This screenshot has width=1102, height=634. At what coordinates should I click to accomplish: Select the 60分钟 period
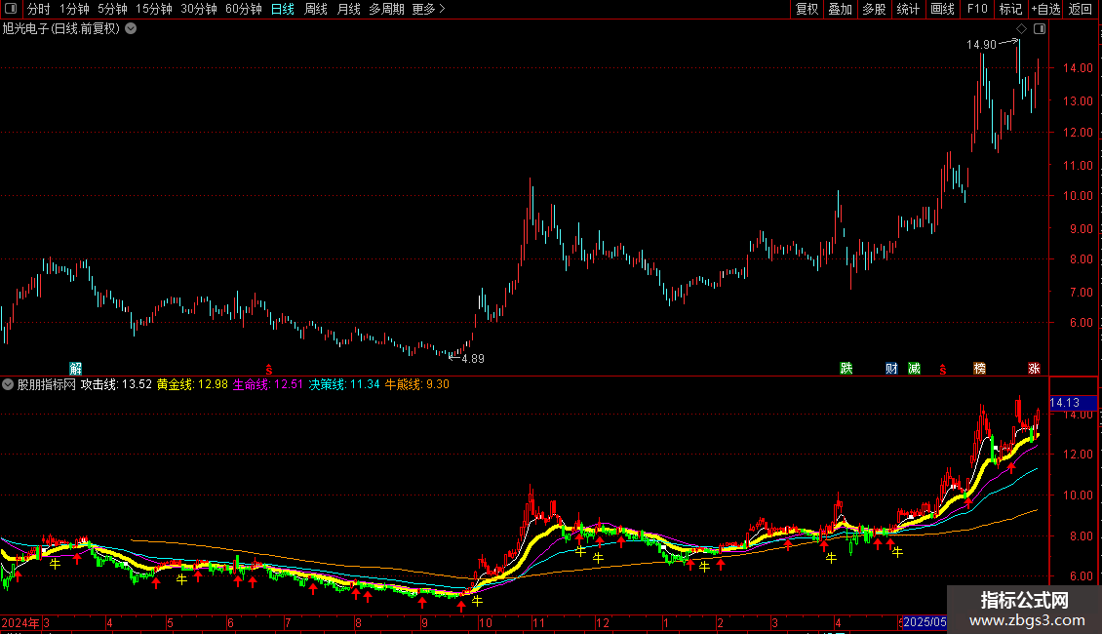click(244, 9)
